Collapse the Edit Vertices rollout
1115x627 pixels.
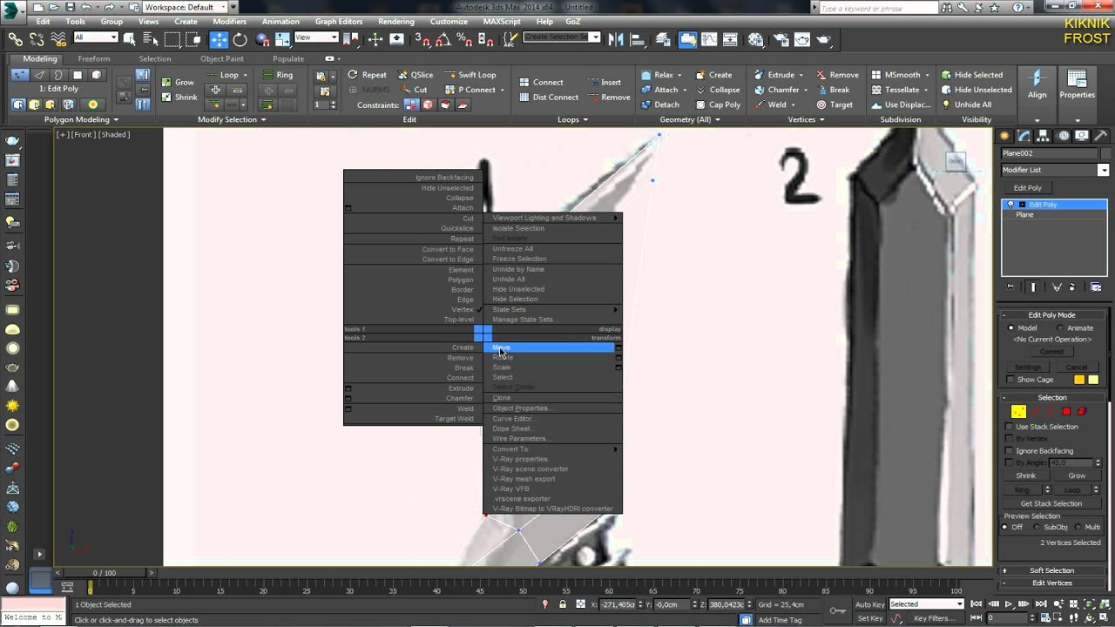1052,583
